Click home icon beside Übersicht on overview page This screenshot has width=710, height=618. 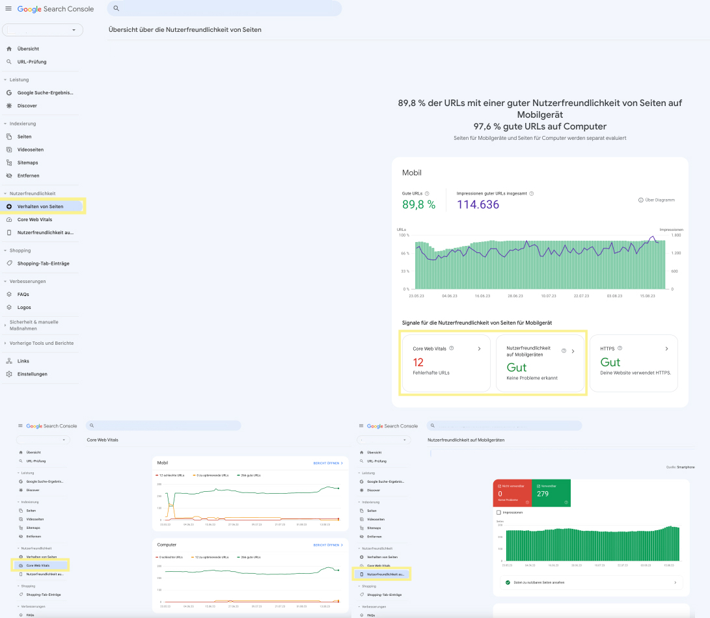point(9,48)
